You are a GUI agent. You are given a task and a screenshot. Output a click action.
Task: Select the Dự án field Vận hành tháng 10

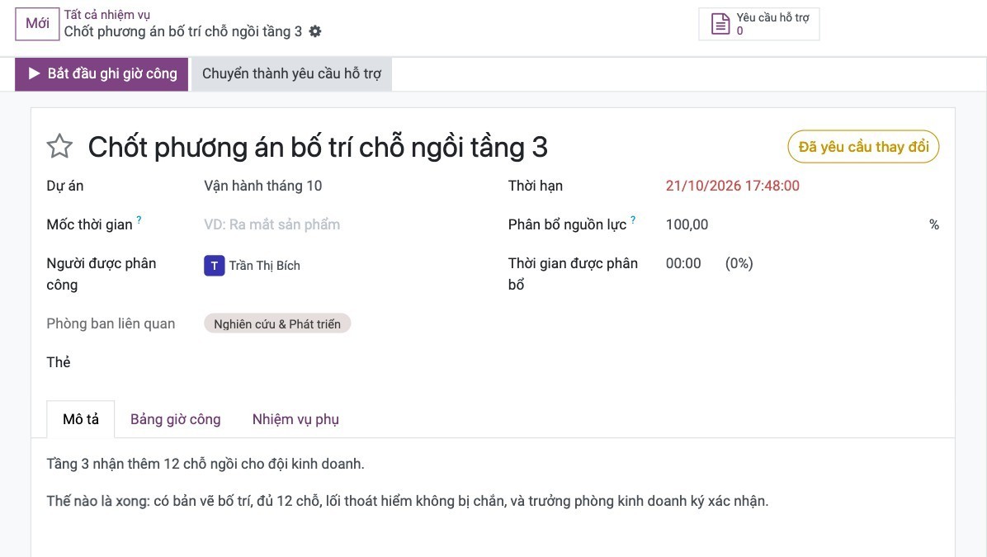[263, 186]
